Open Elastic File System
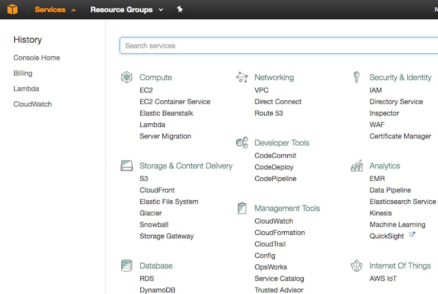 point(169,202)
